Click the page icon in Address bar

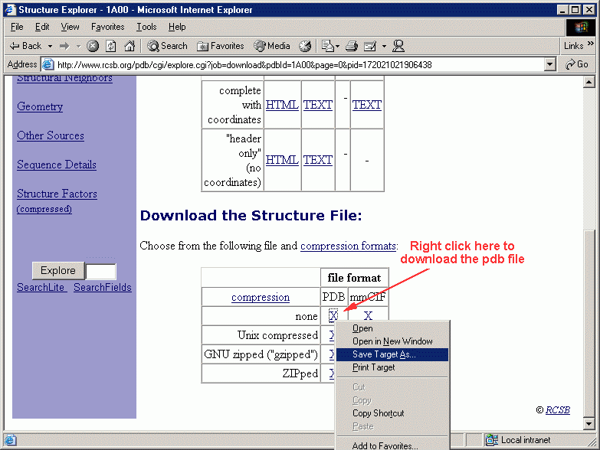tap(48, 64)
